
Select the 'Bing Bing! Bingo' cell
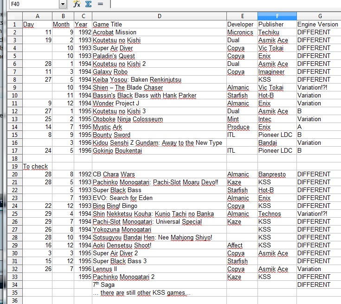[x=160, y=206]
